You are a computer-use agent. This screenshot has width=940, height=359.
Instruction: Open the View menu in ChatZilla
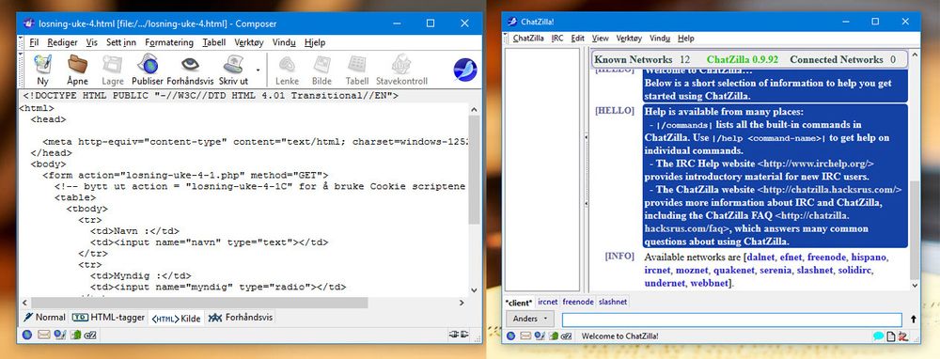pyautogui.click(x=600, y=39)
